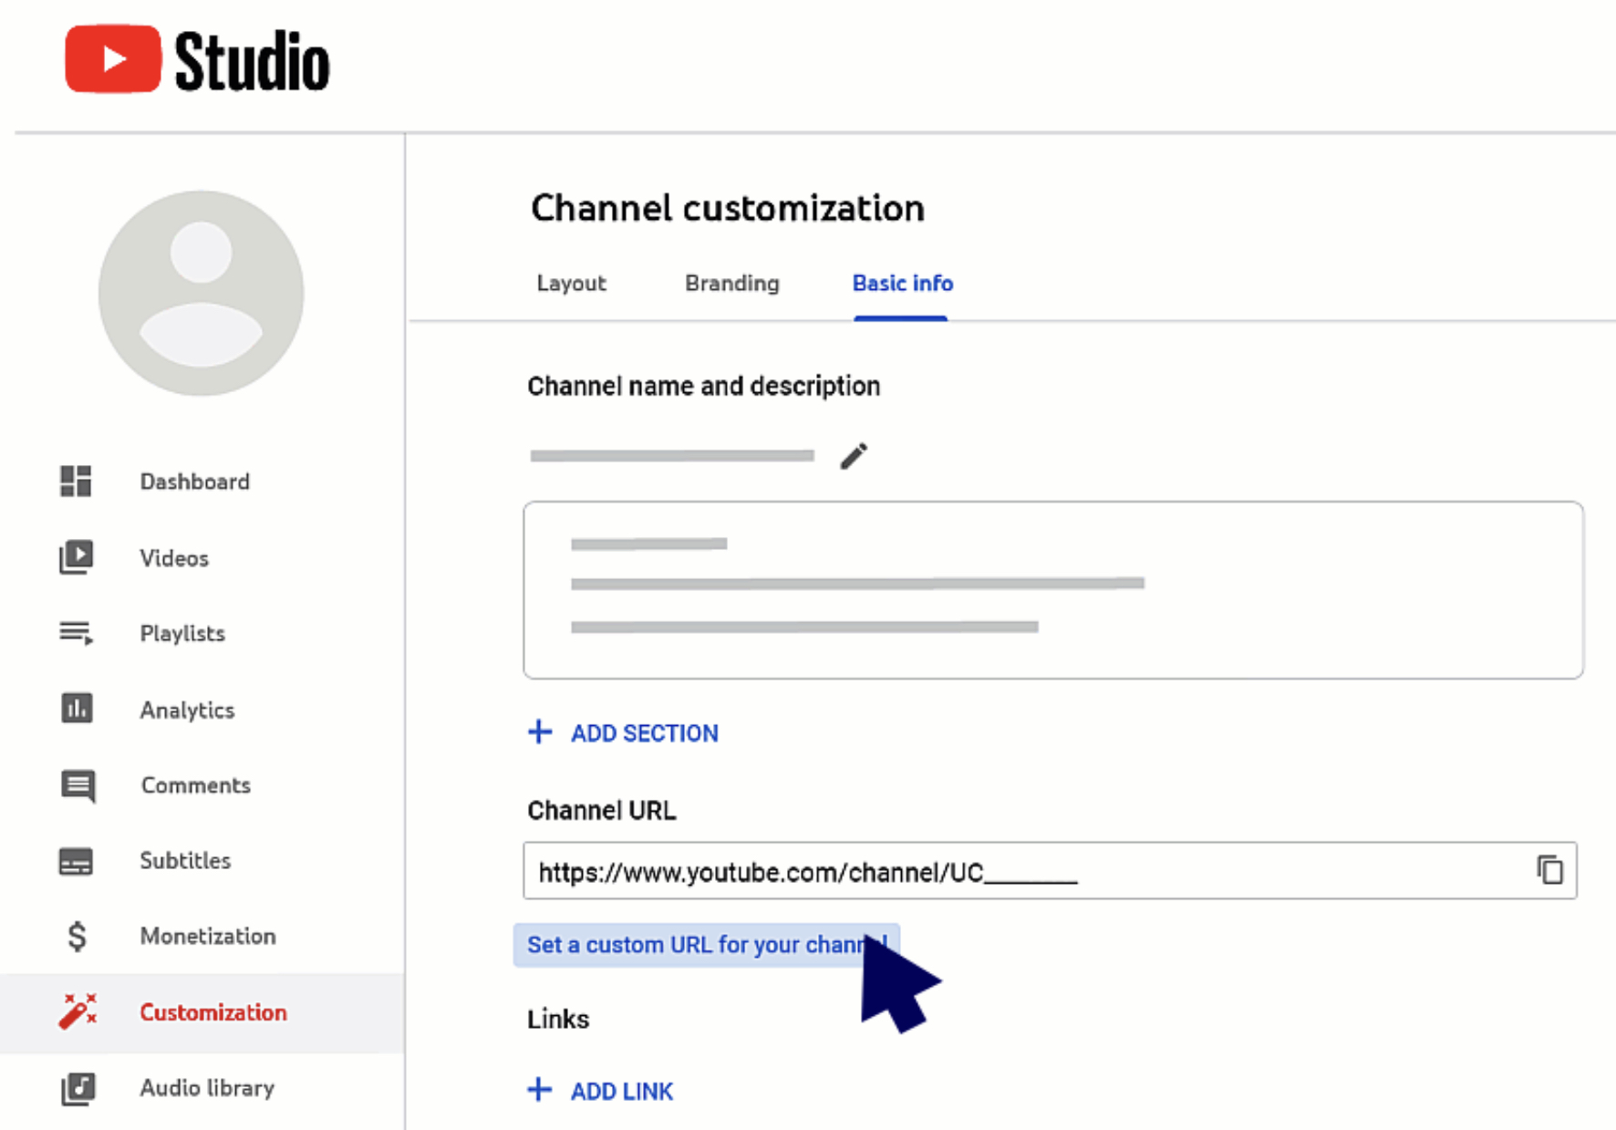Image resolution: width=1616 pixels, height=1130 pixels.
Task: Open the Audio library
Action: [x=78, y=1087]
